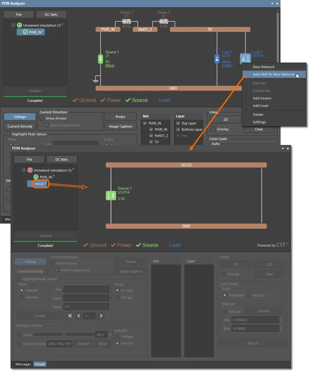The image size is (309, 371).
Task: Select the Maxima radio button
Action: click(22, 290)
